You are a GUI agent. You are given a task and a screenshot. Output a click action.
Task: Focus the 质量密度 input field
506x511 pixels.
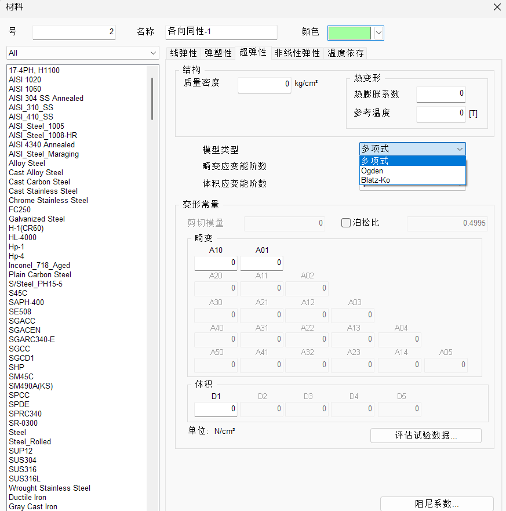pyautogui.click(x=264, y=84)
